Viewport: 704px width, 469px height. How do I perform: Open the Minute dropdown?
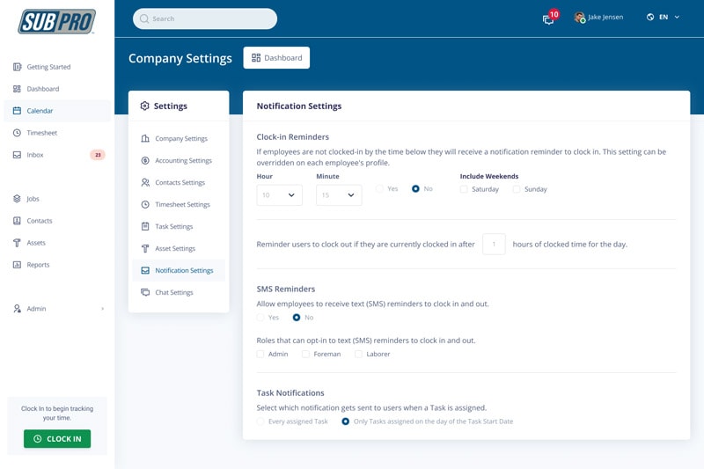(x=339, y=195)
